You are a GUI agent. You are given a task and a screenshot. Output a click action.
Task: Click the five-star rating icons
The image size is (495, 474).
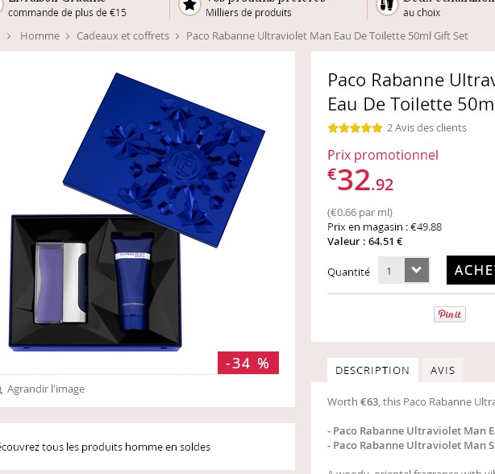coord(355,128)
